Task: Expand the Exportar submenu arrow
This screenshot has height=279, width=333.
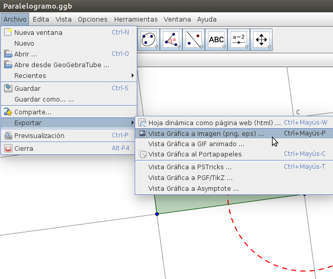Action: (x=133, y=123)
